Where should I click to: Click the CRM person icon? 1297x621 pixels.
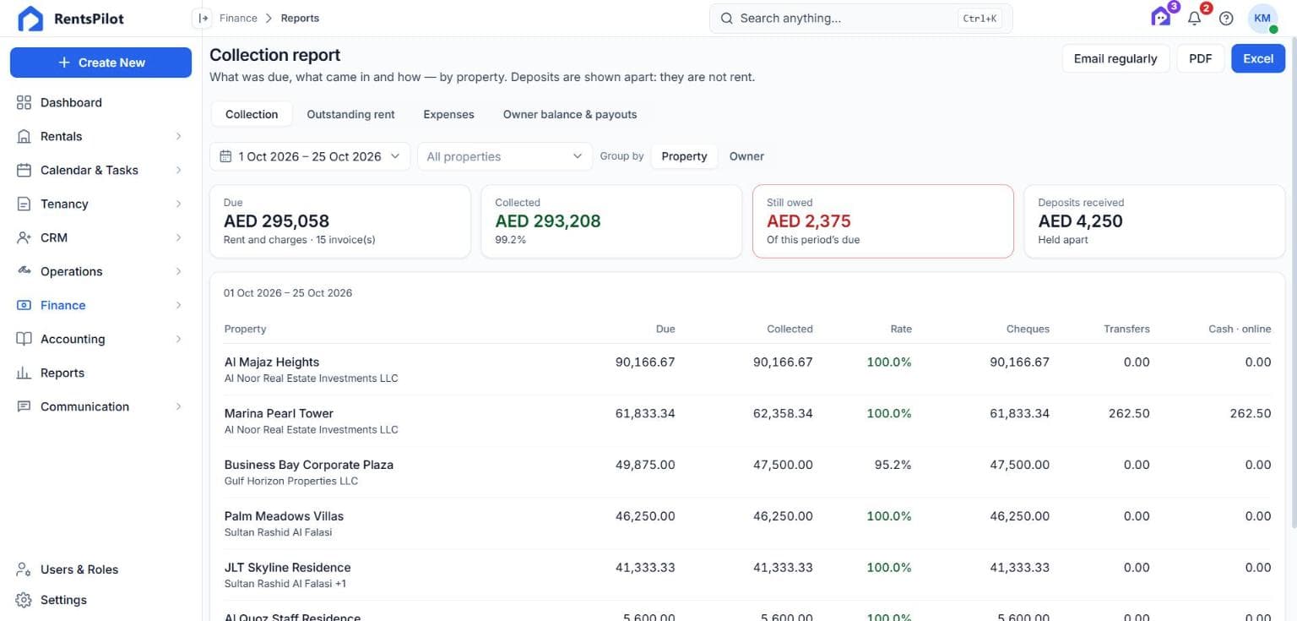24,237
